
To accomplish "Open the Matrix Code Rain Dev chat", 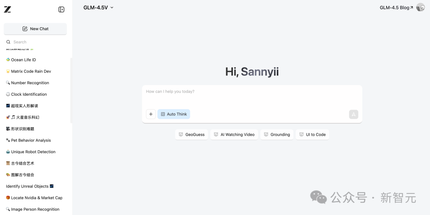I will click(35, 71).
